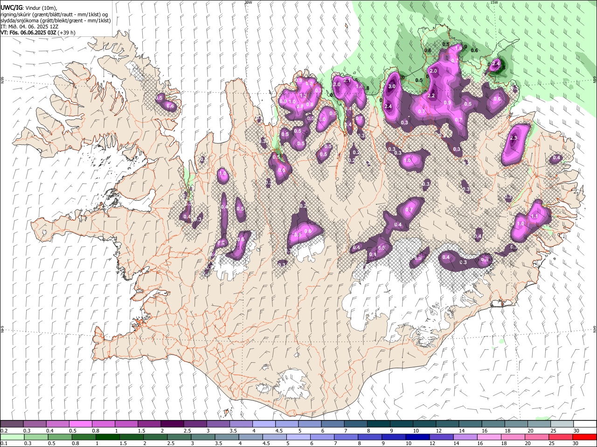
Task: Click the '0.1' label in the lower legend
Action: pos(3,444)
